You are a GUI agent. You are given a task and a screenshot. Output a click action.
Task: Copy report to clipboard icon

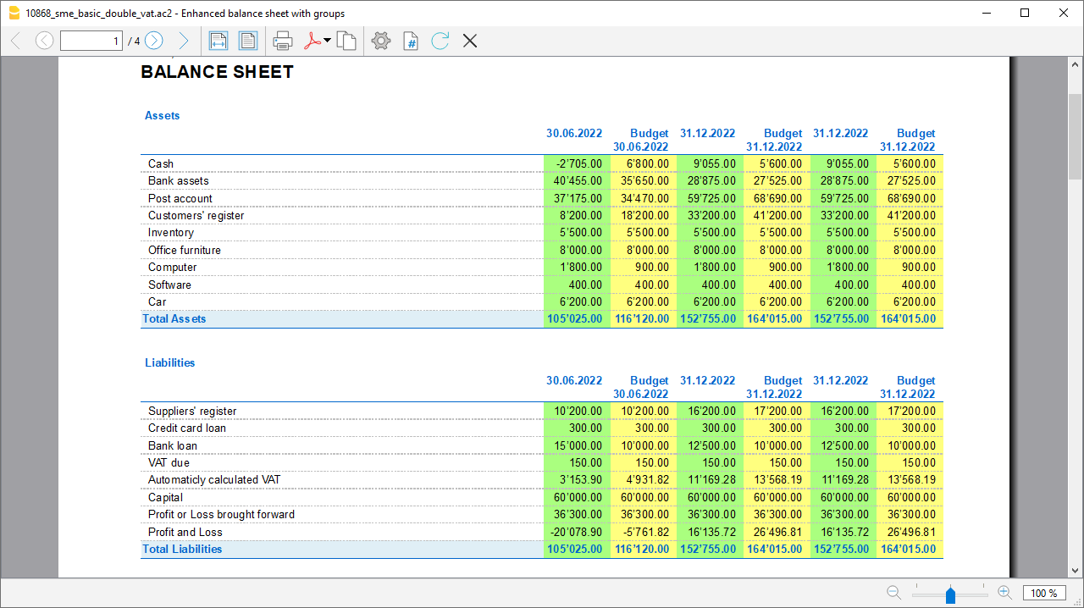tap(346, 41)
